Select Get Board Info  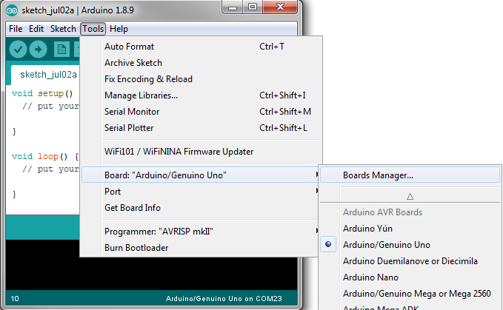coord(201,208)
